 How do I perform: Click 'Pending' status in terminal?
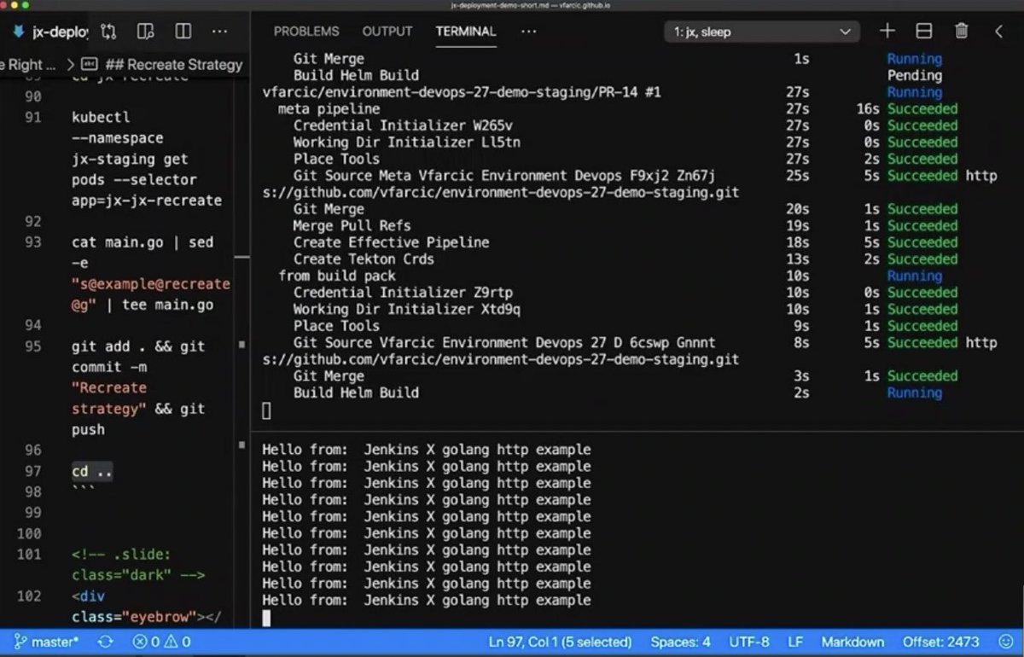point(915,76)
